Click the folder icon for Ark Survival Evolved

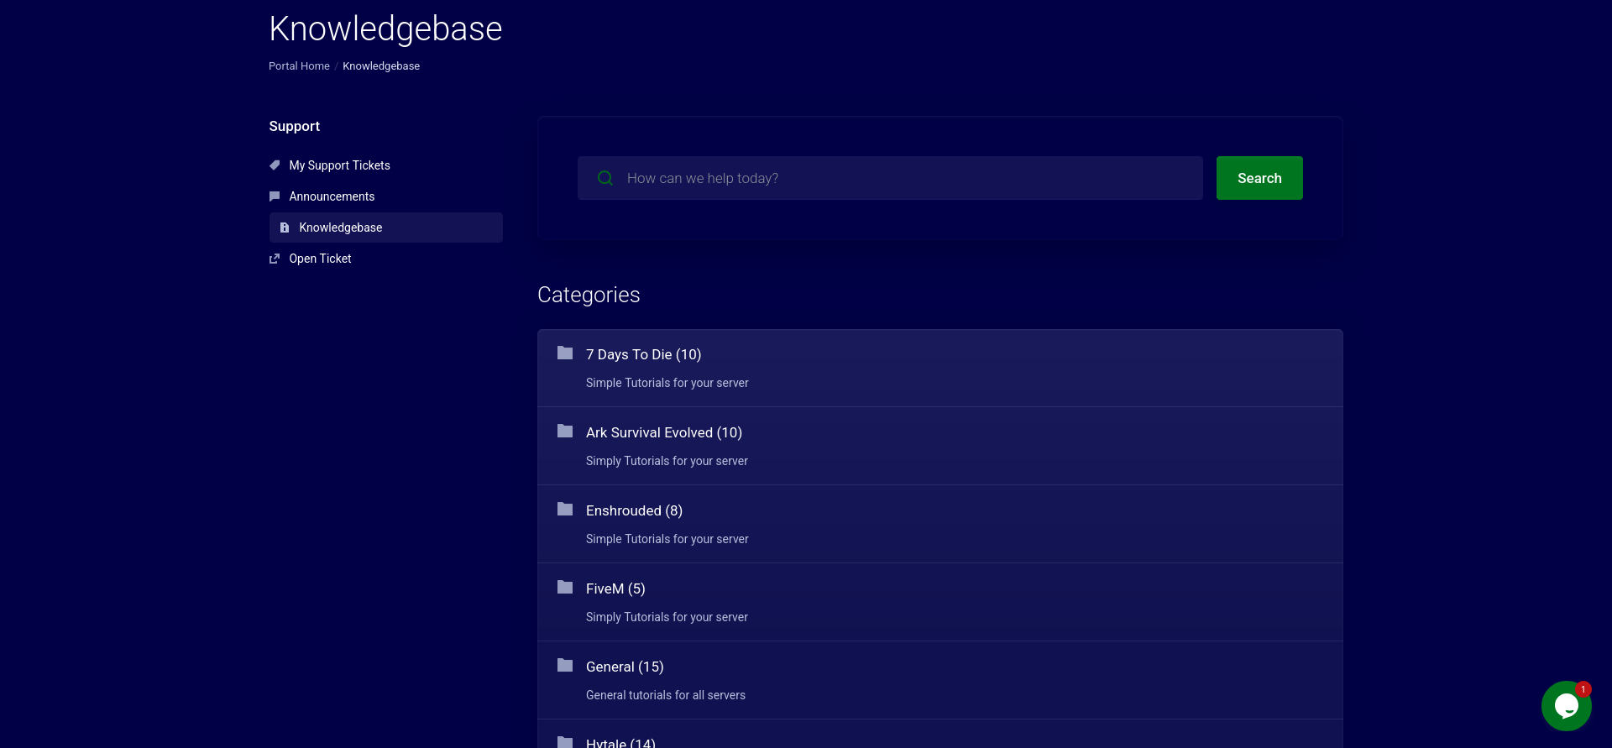[565, 432]
